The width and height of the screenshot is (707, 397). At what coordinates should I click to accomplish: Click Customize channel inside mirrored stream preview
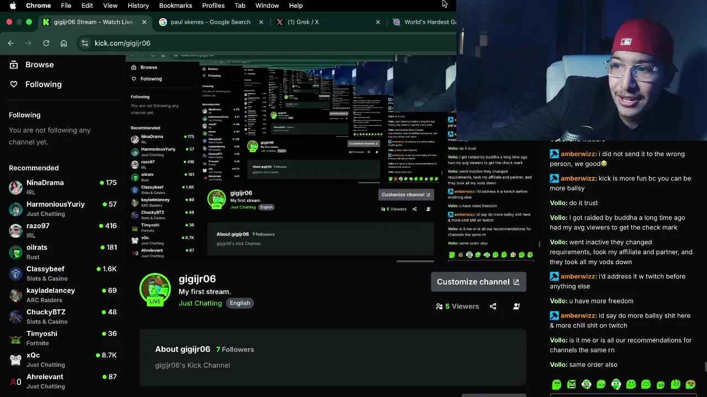pos(406,195)
